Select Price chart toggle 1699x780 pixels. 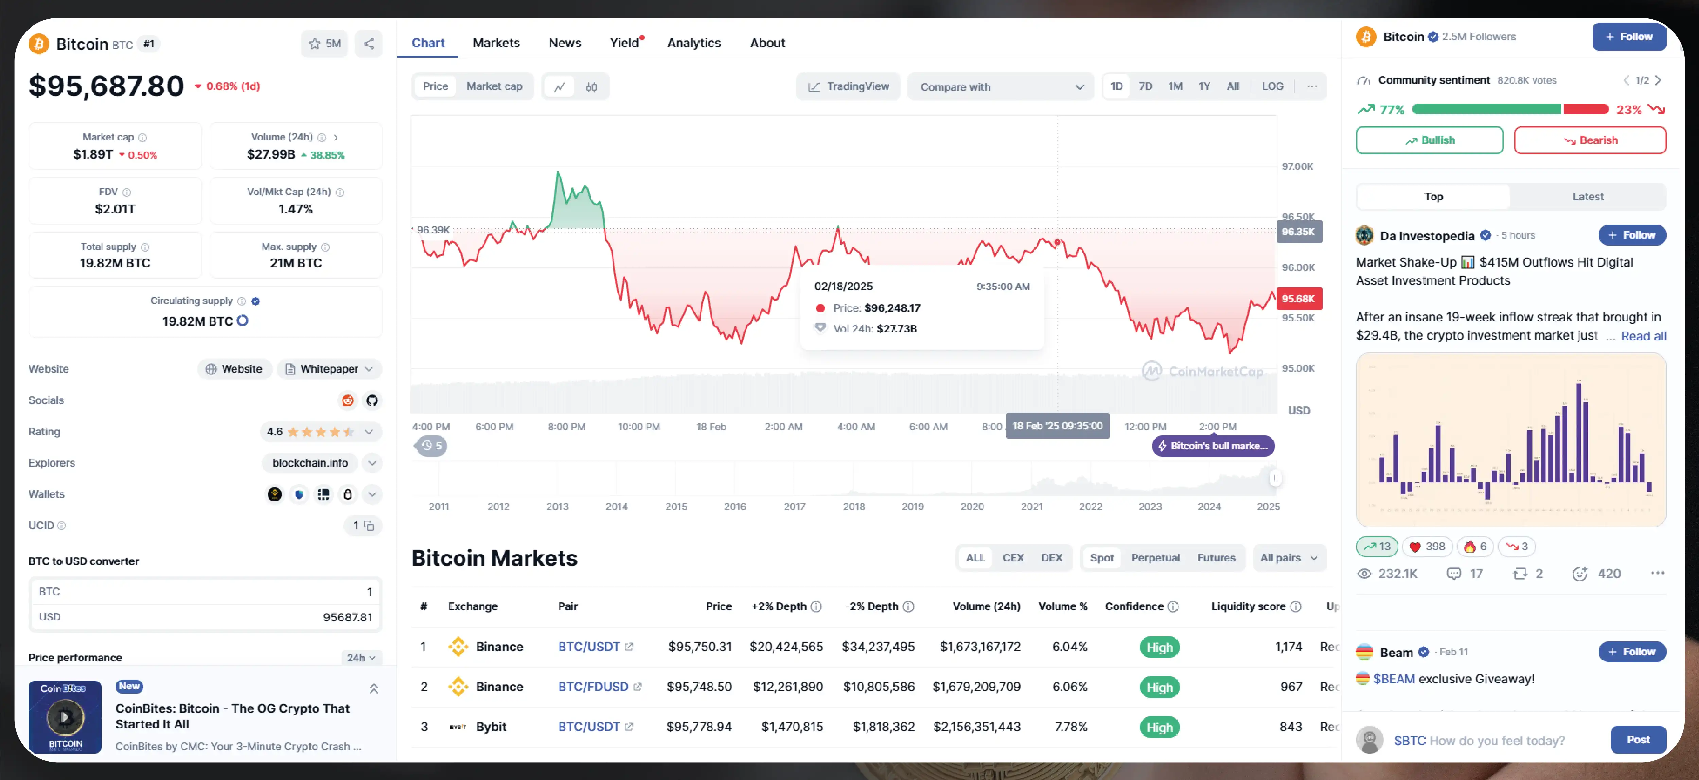[435, 86]
